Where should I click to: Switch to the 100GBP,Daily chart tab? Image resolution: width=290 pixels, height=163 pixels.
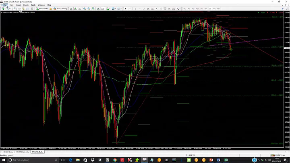click(8, 152)
